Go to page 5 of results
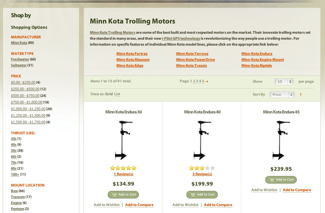Screen dimensions: 325x213 click(203, 81)
